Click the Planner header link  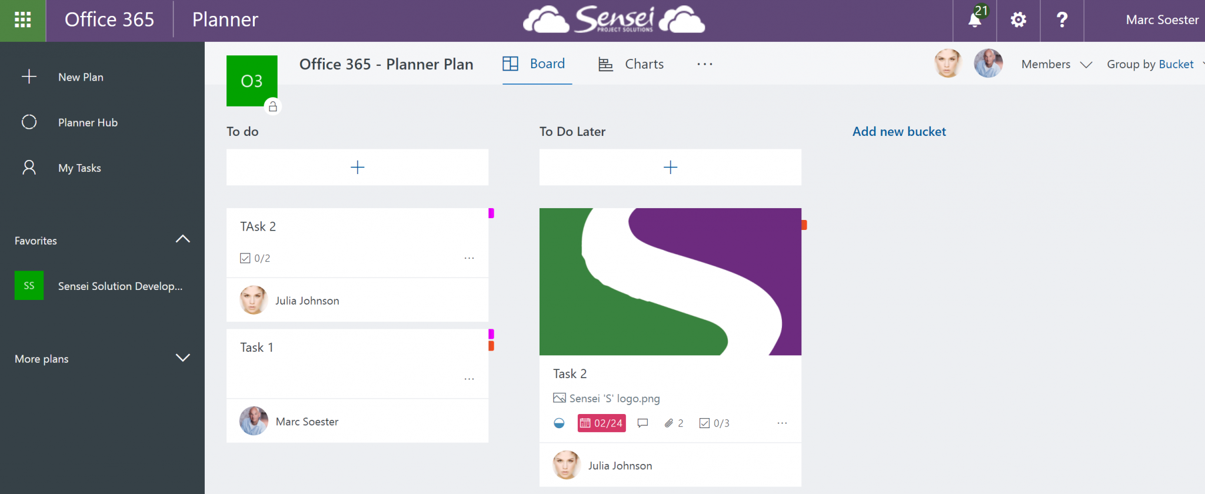(x=225, y=20)
